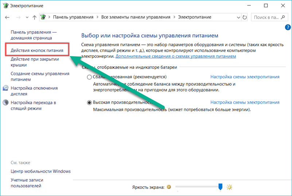Click the window title bar power icon

tap(5, 5)
